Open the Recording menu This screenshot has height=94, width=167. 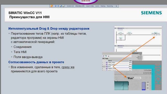(110, 6)
